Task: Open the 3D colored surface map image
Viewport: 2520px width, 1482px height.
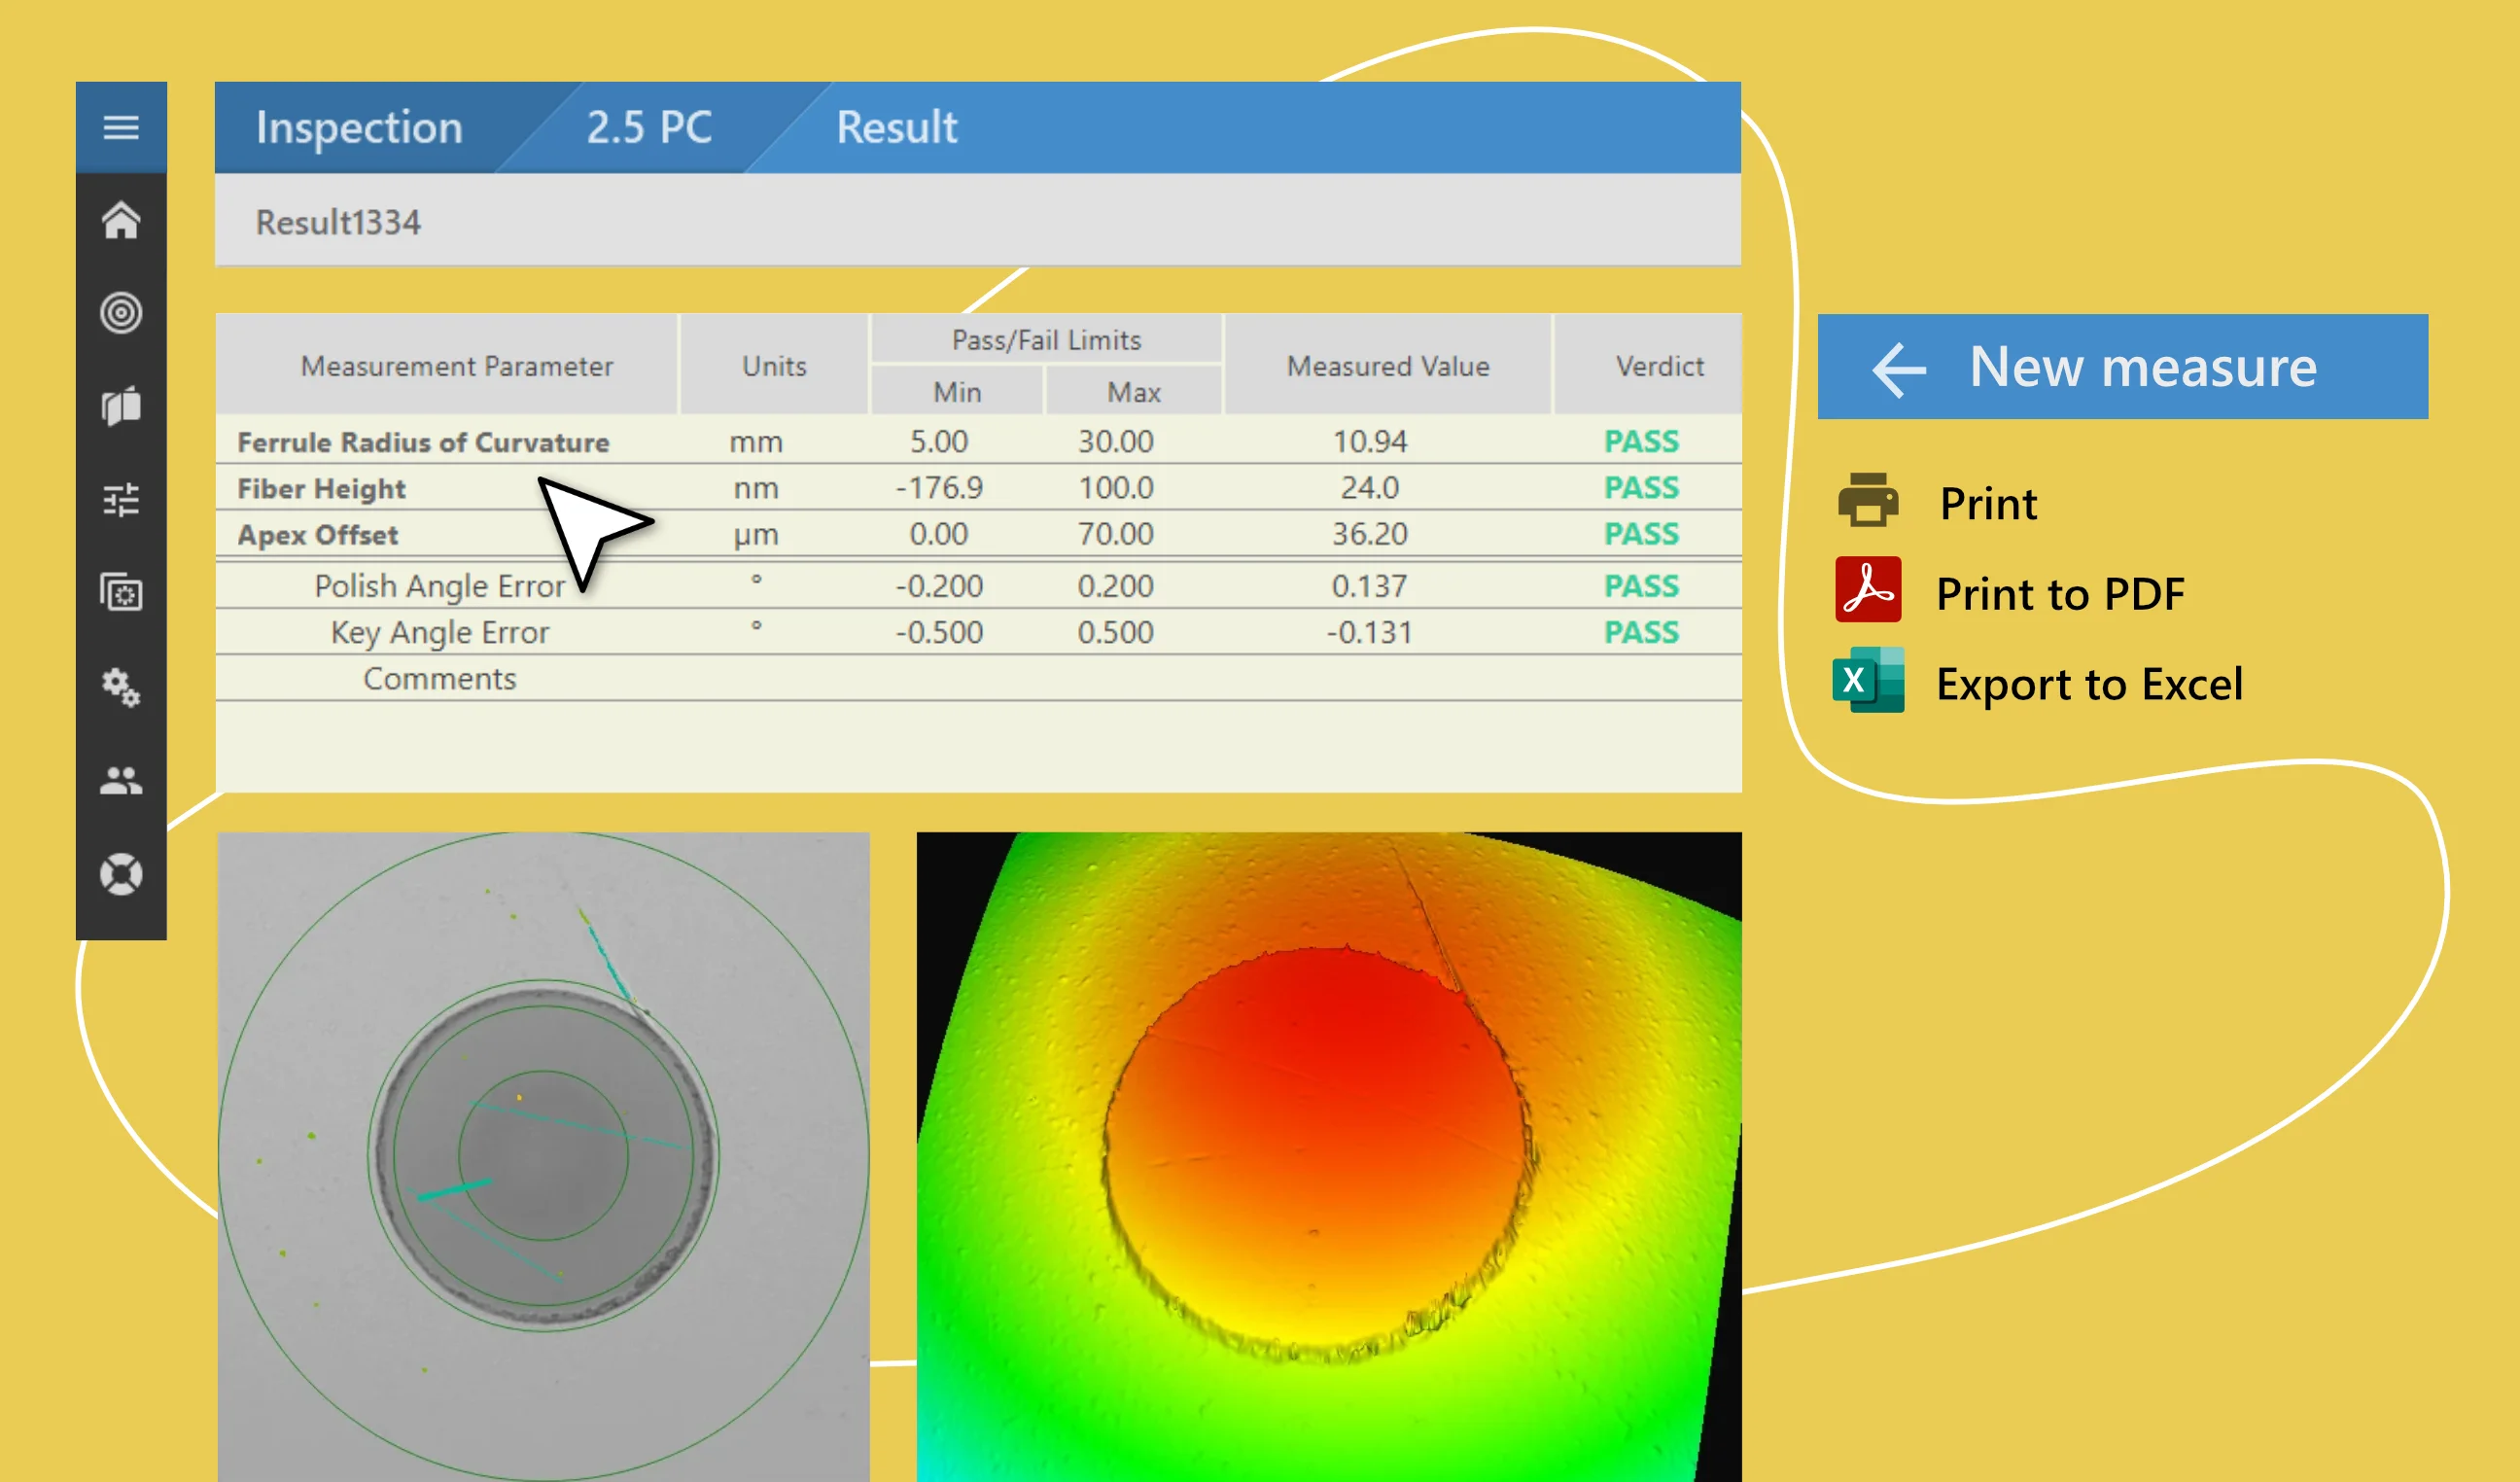Action: 1328,1155
